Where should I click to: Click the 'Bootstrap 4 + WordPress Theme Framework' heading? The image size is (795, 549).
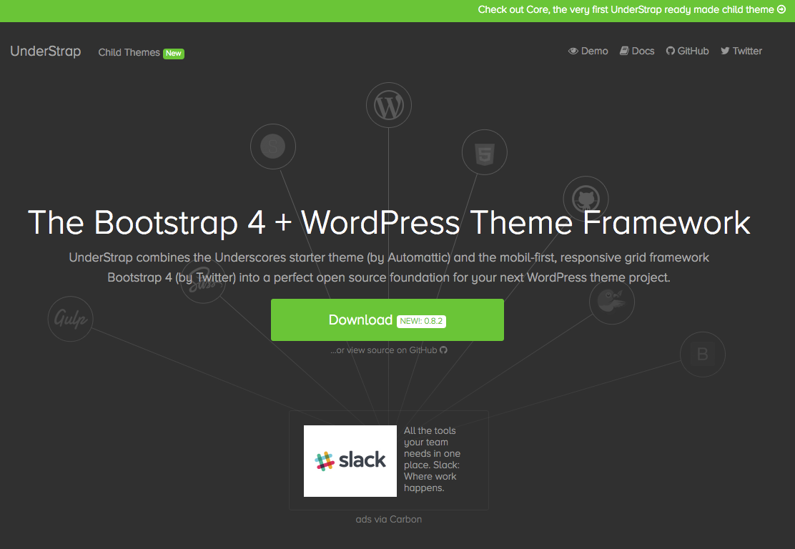[389, 222]
